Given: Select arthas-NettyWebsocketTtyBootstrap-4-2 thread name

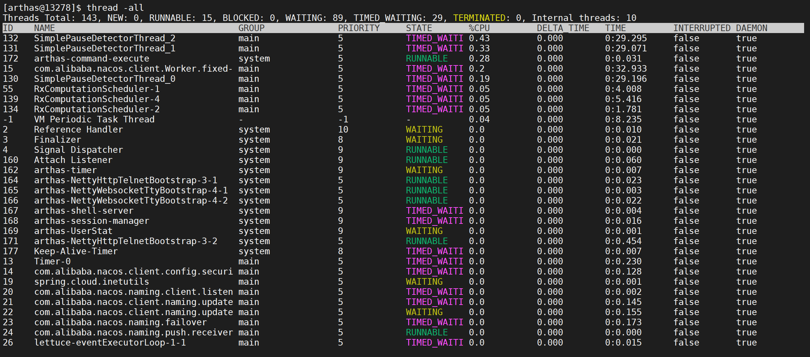Looking at the screenshot, I should point(131,201).
